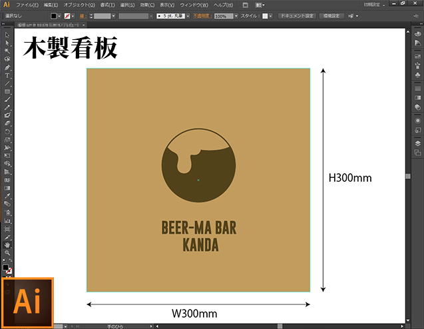
Task: Select the Free Transform tool
Action: tap(7, 156)
